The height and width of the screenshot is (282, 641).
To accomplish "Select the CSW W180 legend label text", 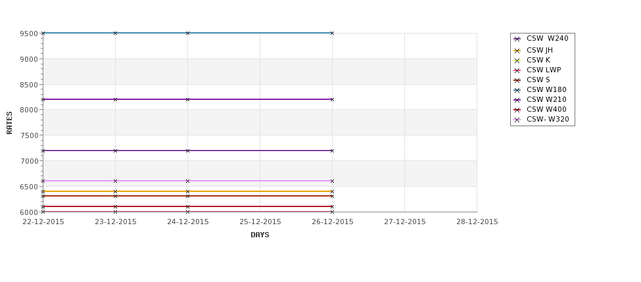I will 546,90.
